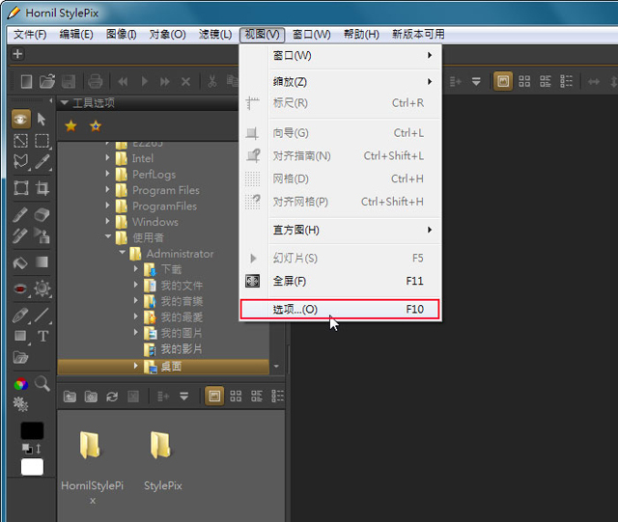The image size is (618, 522).
Task: Click the Save disk toolbar icon
Action: click(69, 82)
